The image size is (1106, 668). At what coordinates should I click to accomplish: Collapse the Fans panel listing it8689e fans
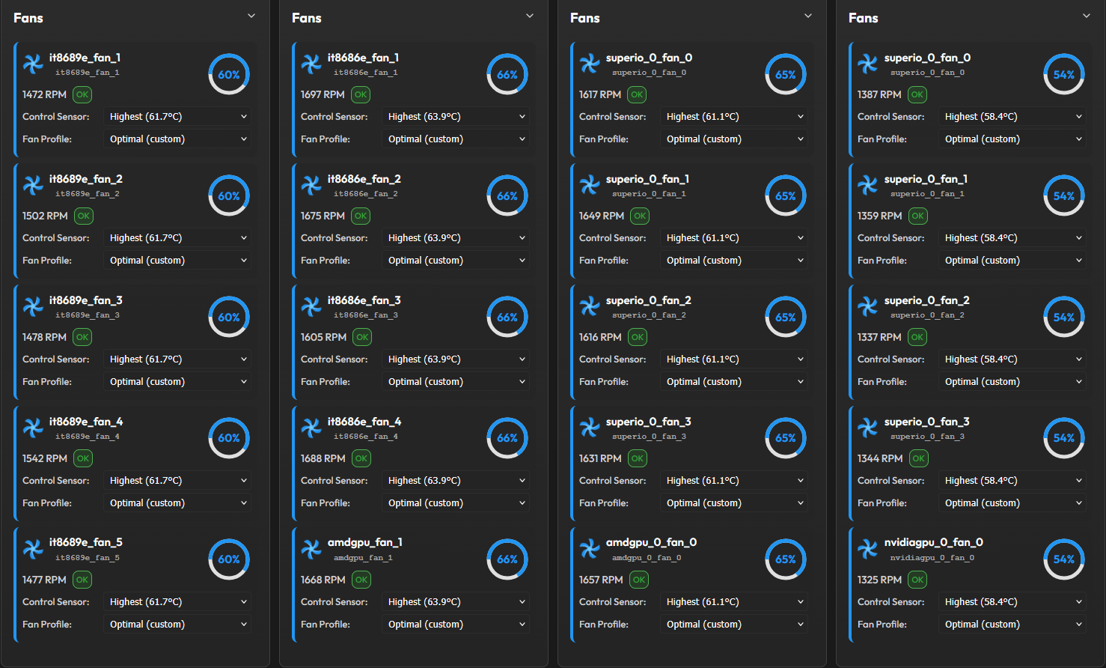(251, 16)
